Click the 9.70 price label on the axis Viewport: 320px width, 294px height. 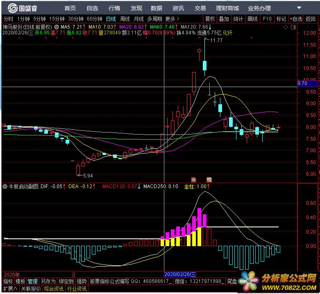point(302,83)
